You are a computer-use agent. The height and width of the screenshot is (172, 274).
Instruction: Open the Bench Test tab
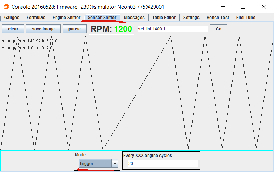pos(218,18)
